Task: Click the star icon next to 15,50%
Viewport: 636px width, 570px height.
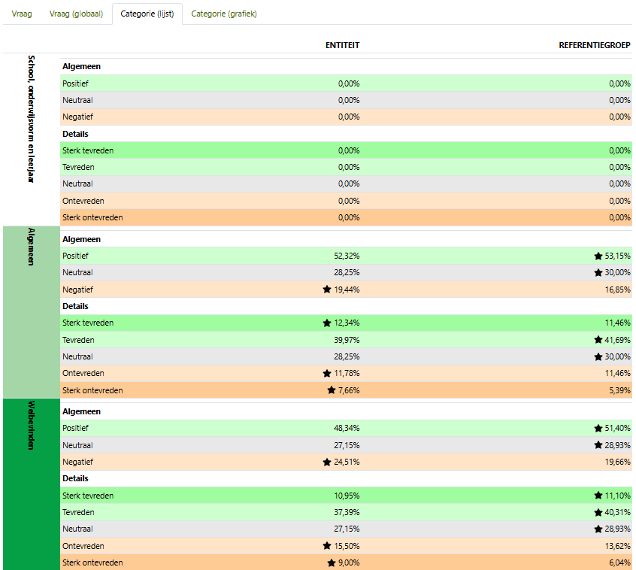Action: click(327, 546)
